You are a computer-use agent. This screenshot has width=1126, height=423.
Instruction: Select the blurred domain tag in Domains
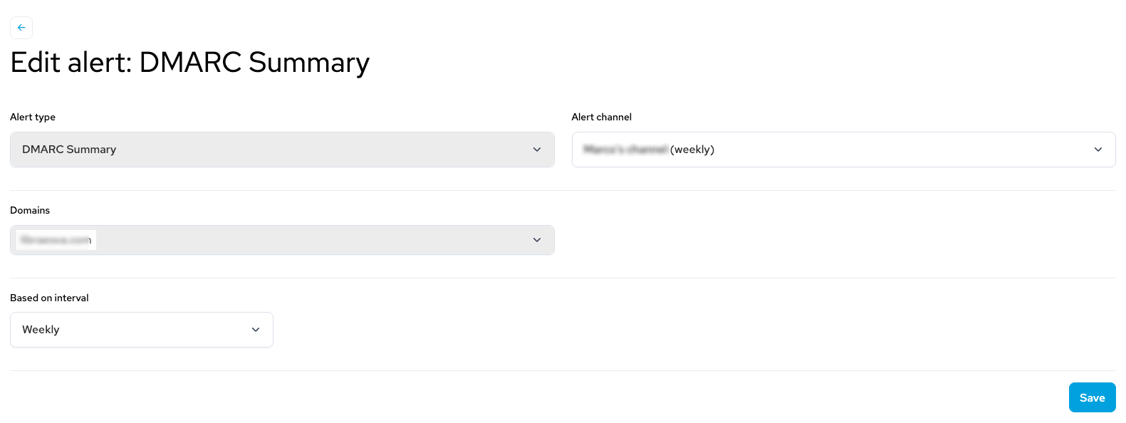56,240
